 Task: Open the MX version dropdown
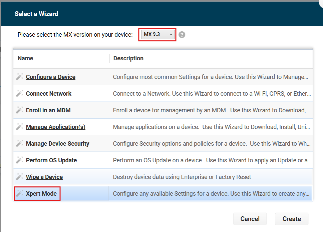pyautogui.click(x=157, y=34)
